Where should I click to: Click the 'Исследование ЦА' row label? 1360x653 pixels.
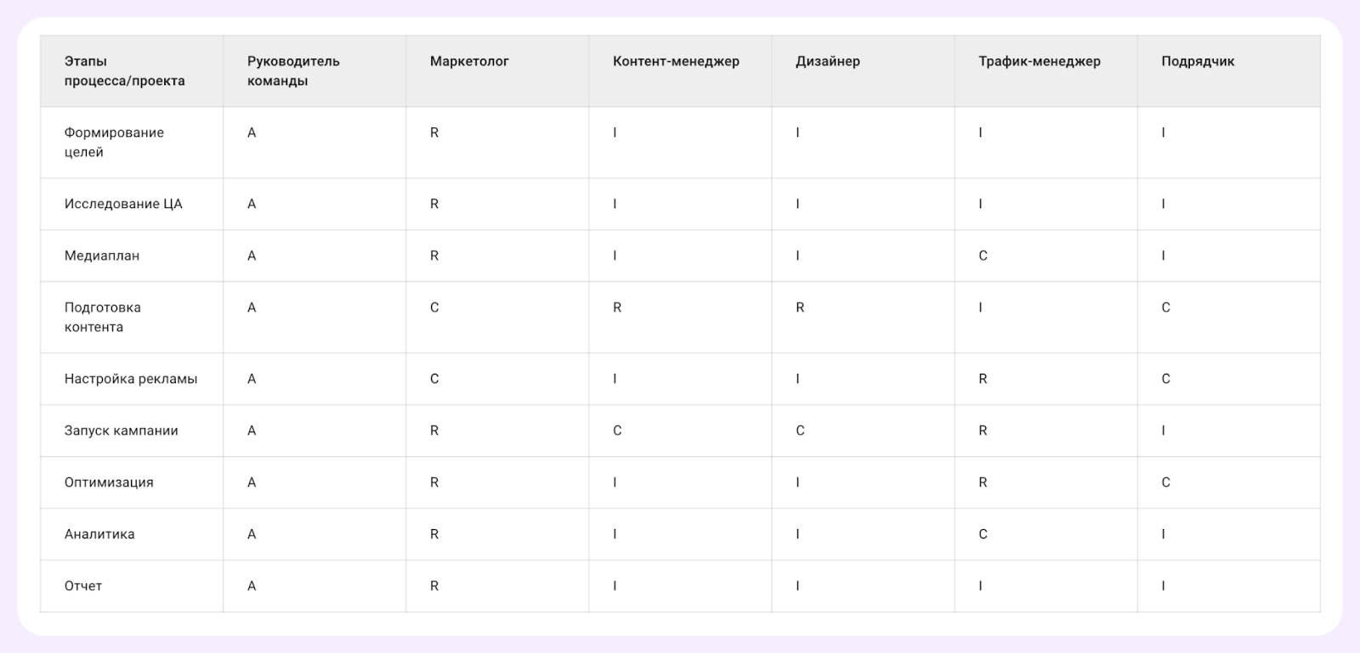coord(123,204)
